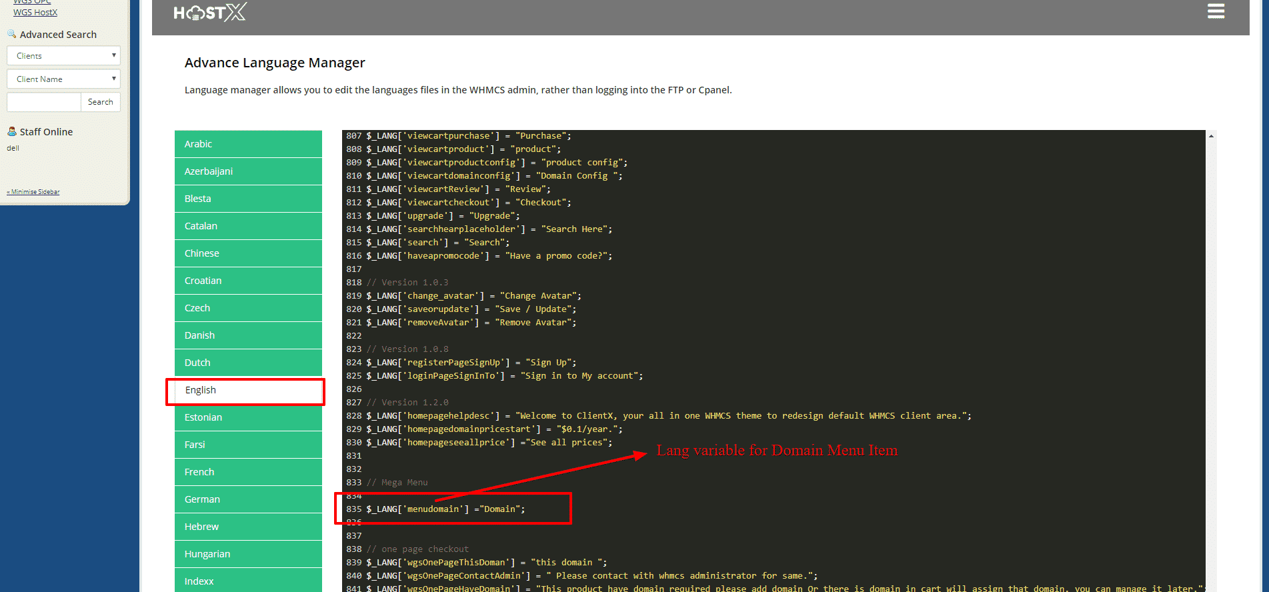This screenshot has width=1269, height=592.
Task: Click the HostX logo
Action: click(x=209, y=12)
